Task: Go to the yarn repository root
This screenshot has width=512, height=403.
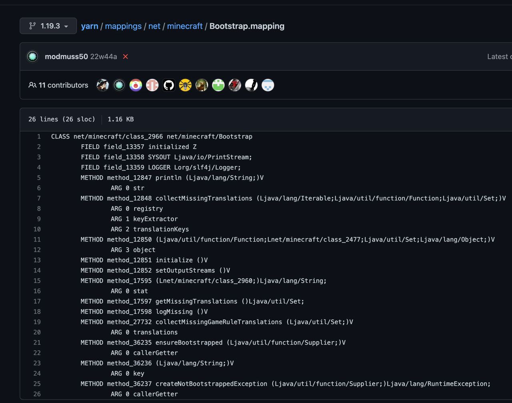Action: tap(90, 26)
